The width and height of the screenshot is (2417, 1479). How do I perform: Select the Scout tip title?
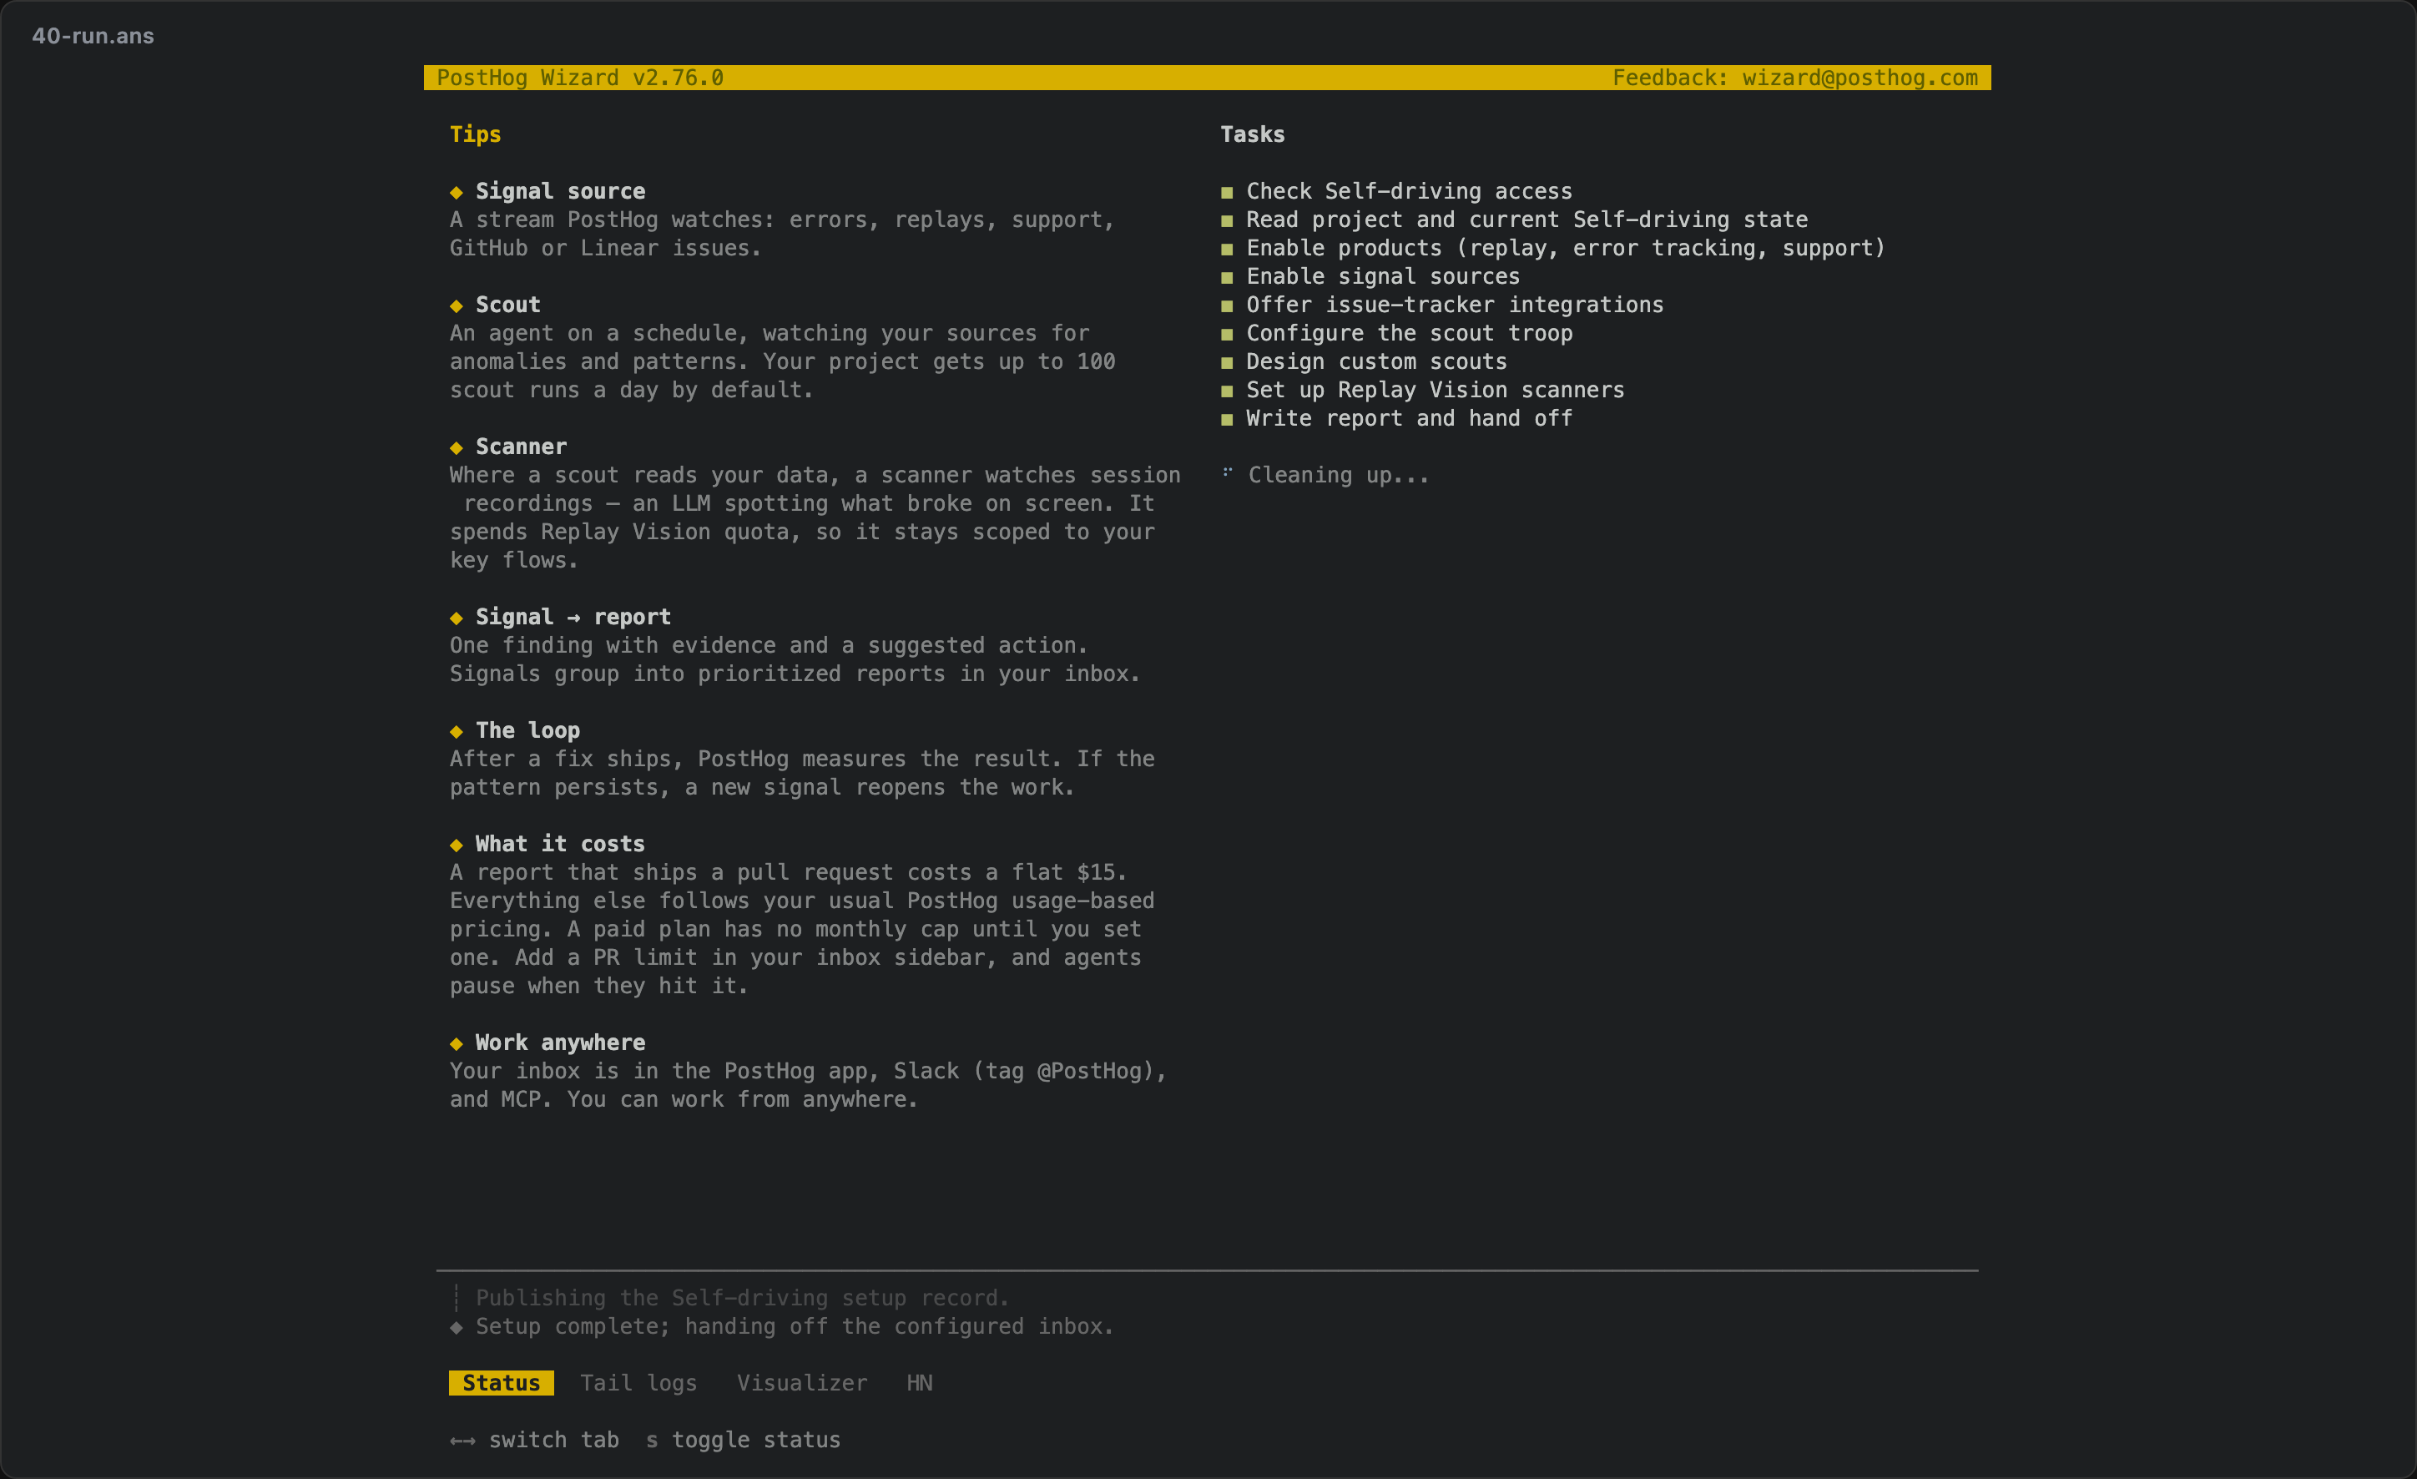point(508,305)
